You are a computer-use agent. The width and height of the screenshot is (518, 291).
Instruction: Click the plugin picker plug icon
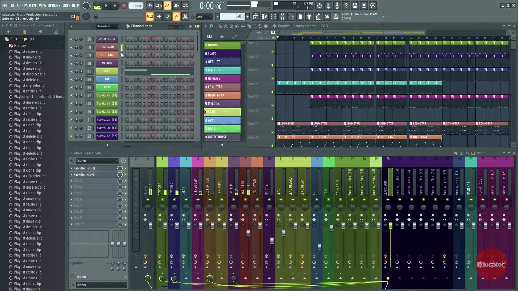tap(309, 17)
